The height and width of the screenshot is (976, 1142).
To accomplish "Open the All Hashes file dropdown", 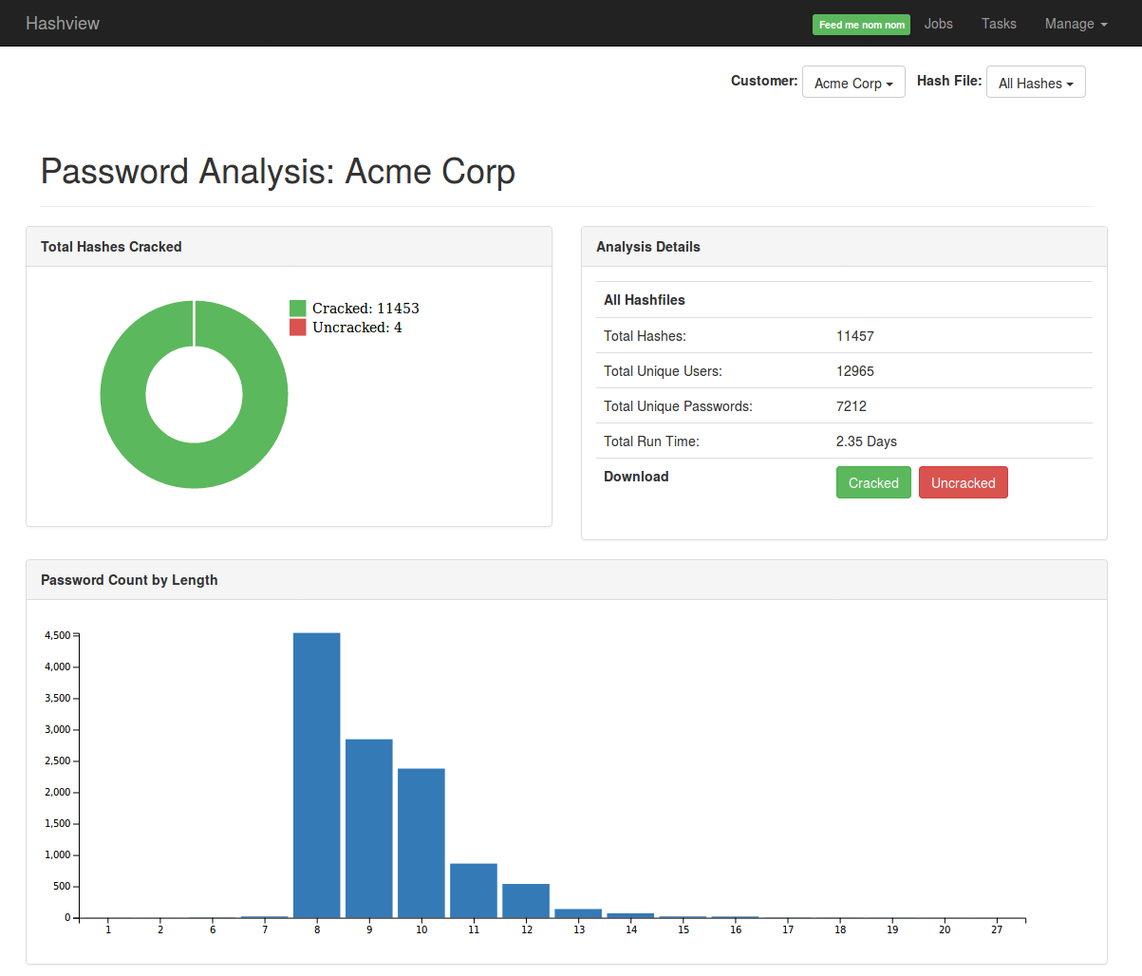I will [x=1036, y=83].
